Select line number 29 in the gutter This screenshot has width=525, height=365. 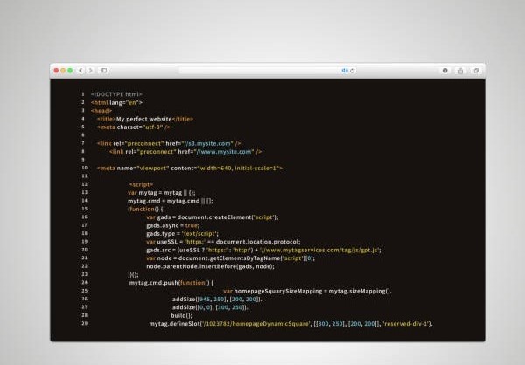pyautogui.click(x=83, y=323)
